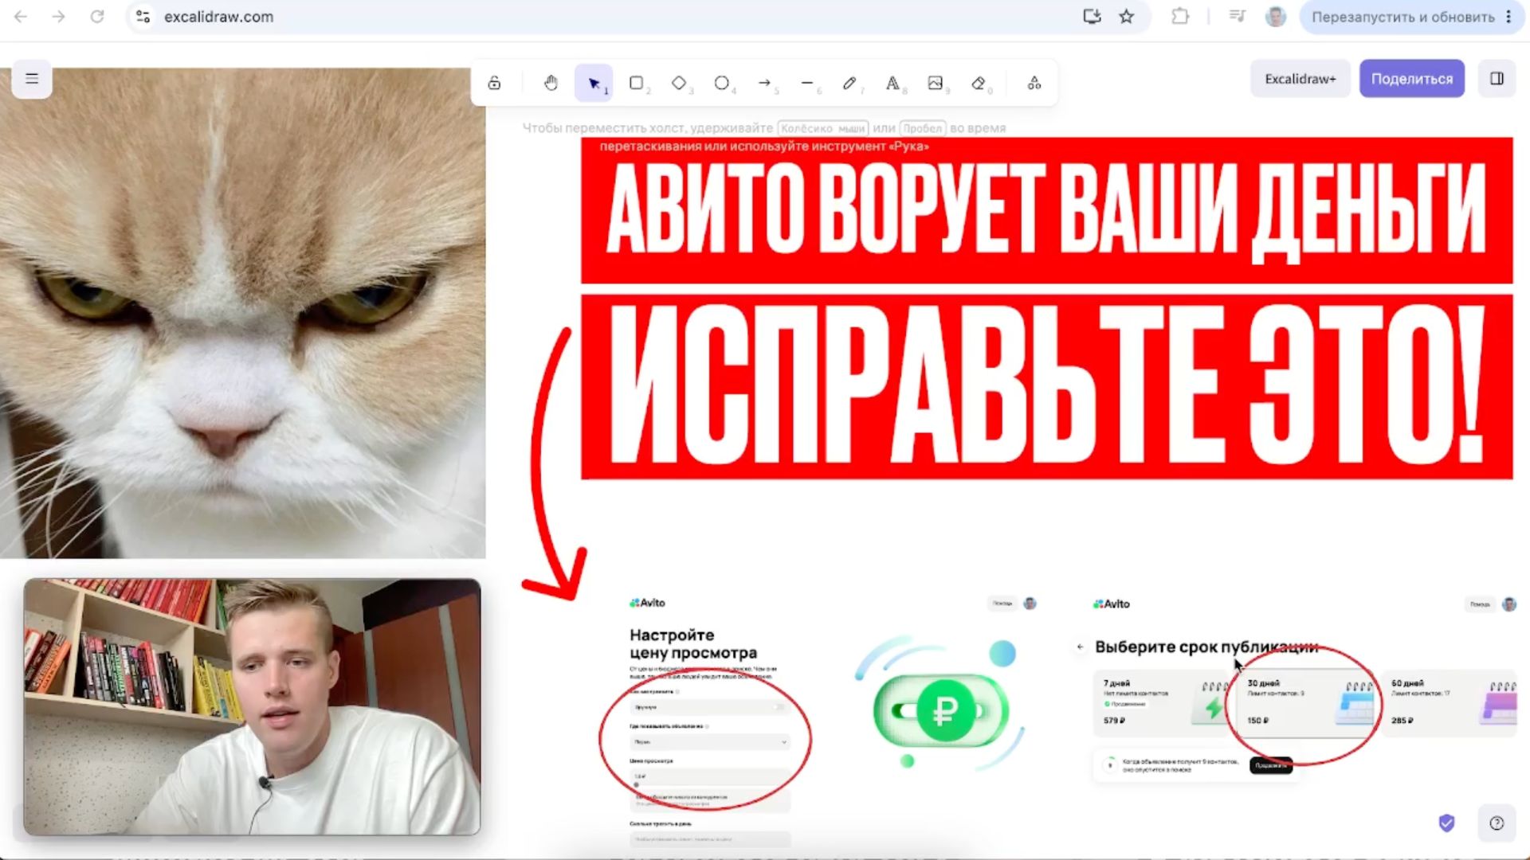
Task: Select the Ellipse tool
Action: 721,83
